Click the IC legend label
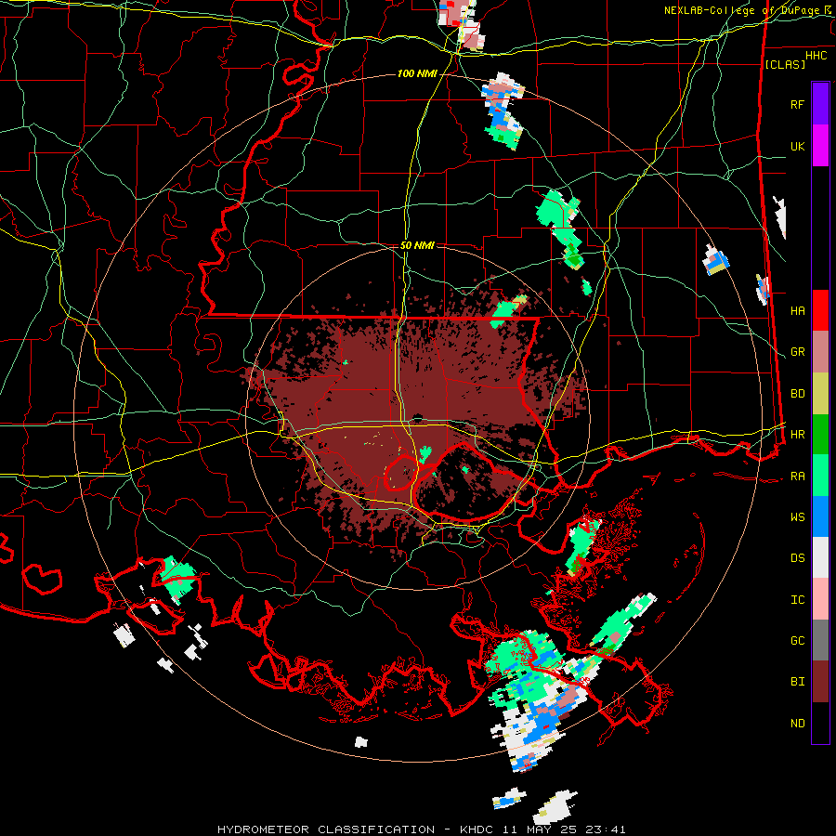This screenshot has width=836, height=836. [x=797, y=600]
